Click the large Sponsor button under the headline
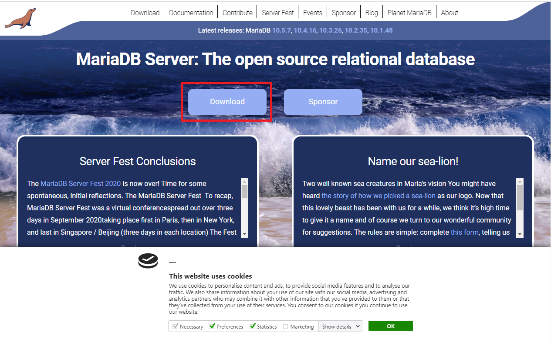 (323, 102)
